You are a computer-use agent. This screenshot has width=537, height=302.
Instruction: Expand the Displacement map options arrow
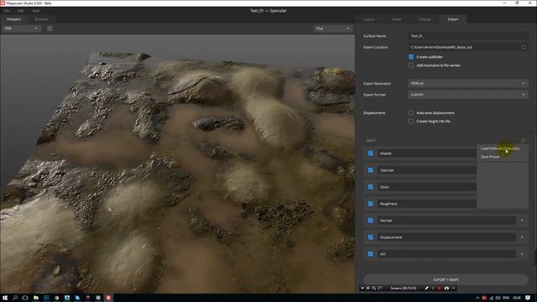click(x=522, y=237)
